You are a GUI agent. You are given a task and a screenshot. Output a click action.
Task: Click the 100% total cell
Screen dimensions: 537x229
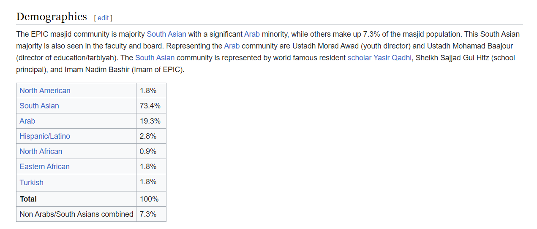pyautogui.click(x=151, y=199)
